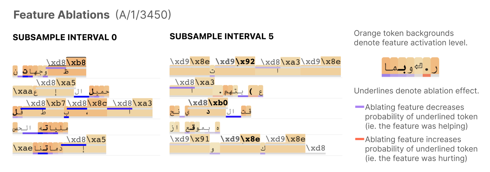Viewport: 490px width, 172px height.
Task: Click the 'Orange token backgrounds' legend description
Action: (x=404, y=33)
